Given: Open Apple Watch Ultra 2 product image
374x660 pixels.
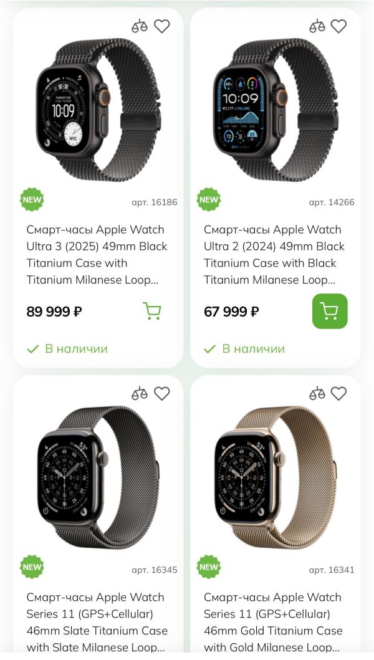Looking at the screenshot, I should 276,111.
